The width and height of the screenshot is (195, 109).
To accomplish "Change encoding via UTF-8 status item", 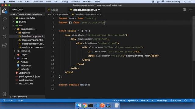I will tap(144, 101).
